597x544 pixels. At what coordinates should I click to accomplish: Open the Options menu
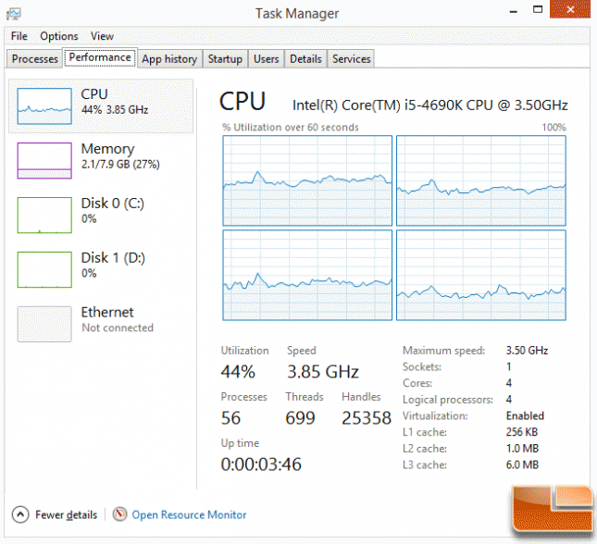59,36
